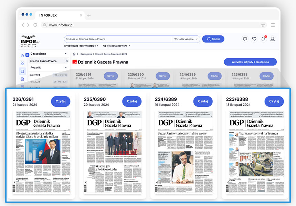296x206 pixels.
Task: Click the browser back arrow
Action: [x=23, y=25]
